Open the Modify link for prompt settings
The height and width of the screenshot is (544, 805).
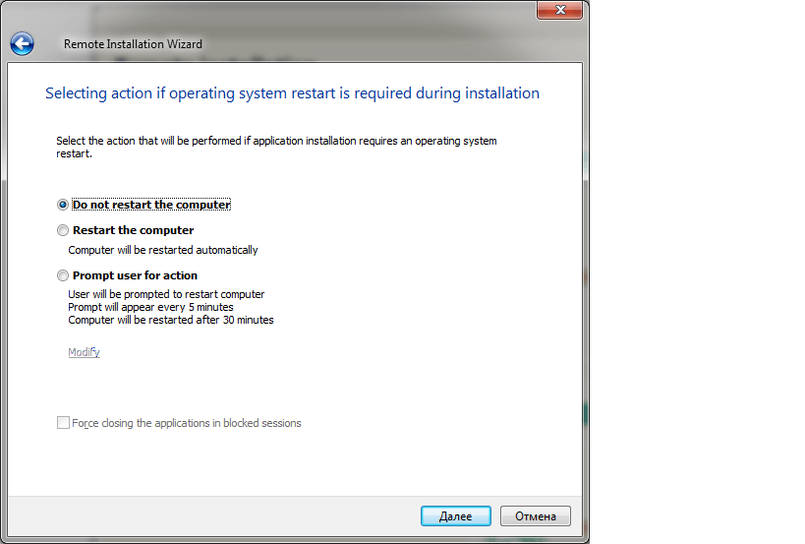click(84, 352)
